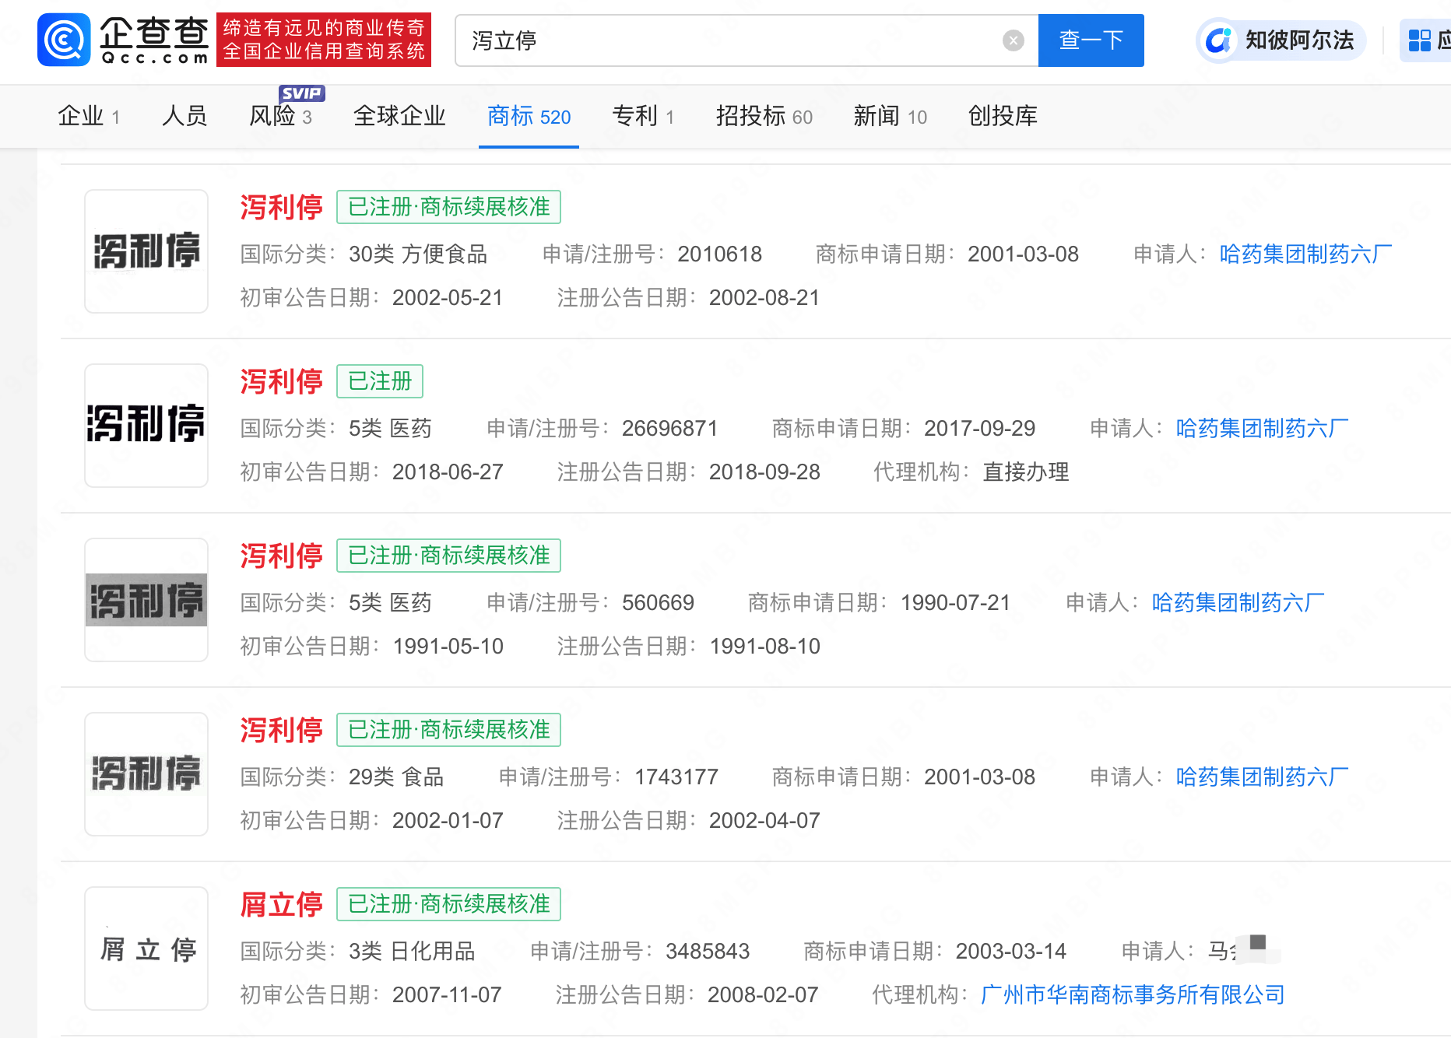Select registration announcement date 1991-08-10
The image size is (1451, 1038).
tap(765, 647)
